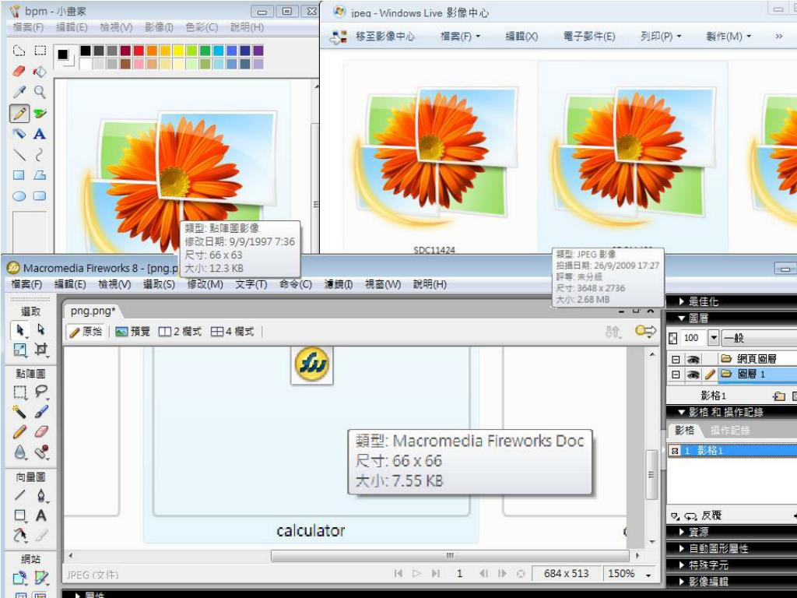Select the Subselection tool in Fireworks
The width and height of the screenshot is (797, 598).
click(x=41, y=330)
